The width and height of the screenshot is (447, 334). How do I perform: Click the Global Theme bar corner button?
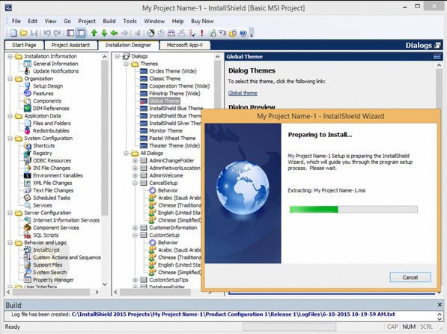437,56
